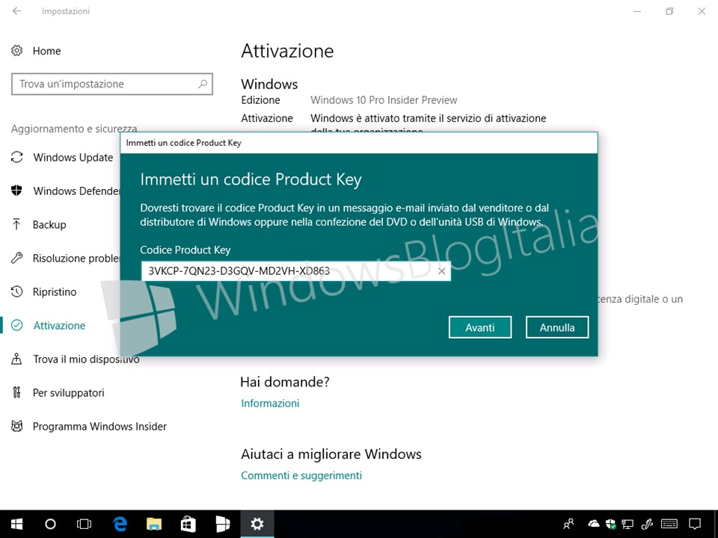Open the Defender shield tray icon
Image resolution: width=718 pixels, height=538 pixels.
(610, 524)
